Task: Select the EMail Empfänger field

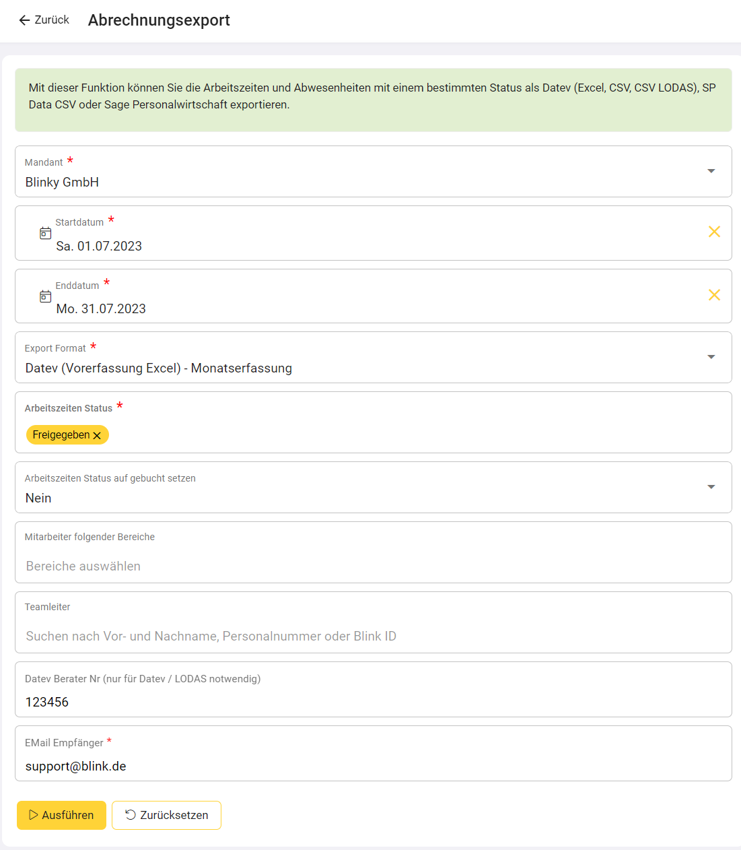Action: (x=373, y=766)
